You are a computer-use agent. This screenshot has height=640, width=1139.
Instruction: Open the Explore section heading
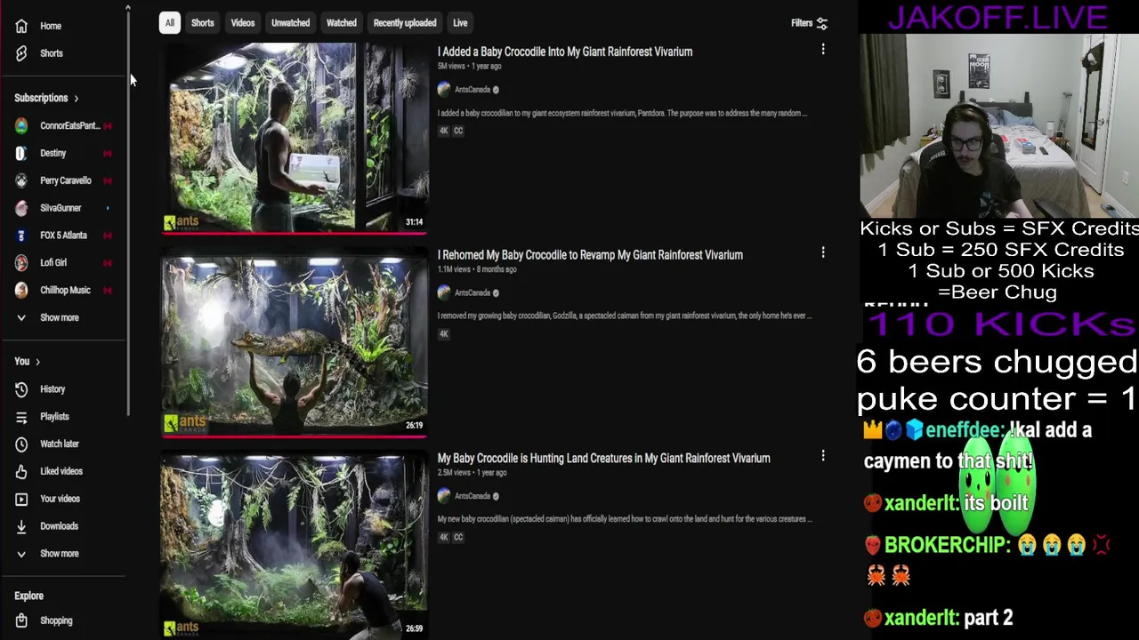pos(28,596)
